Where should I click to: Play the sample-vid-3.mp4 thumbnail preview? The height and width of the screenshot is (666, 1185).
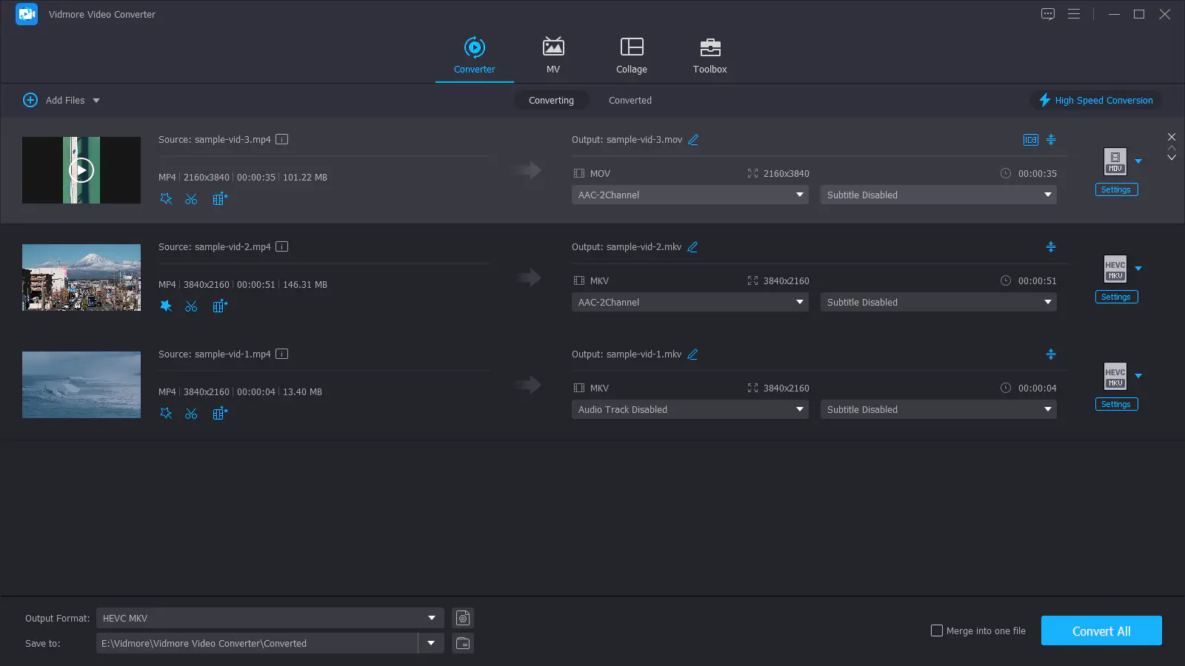[81, 169]
